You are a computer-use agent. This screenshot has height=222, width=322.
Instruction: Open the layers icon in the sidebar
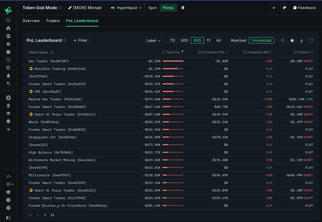(x=8, y=113)
